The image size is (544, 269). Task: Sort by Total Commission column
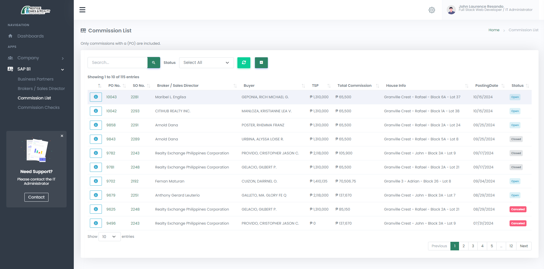355,86
